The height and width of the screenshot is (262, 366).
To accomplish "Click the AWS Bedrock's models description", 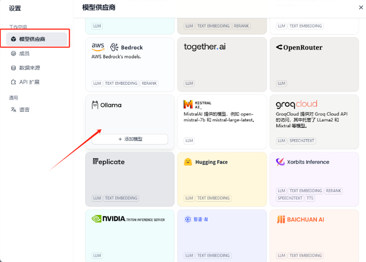I will (x=116, y=57).
